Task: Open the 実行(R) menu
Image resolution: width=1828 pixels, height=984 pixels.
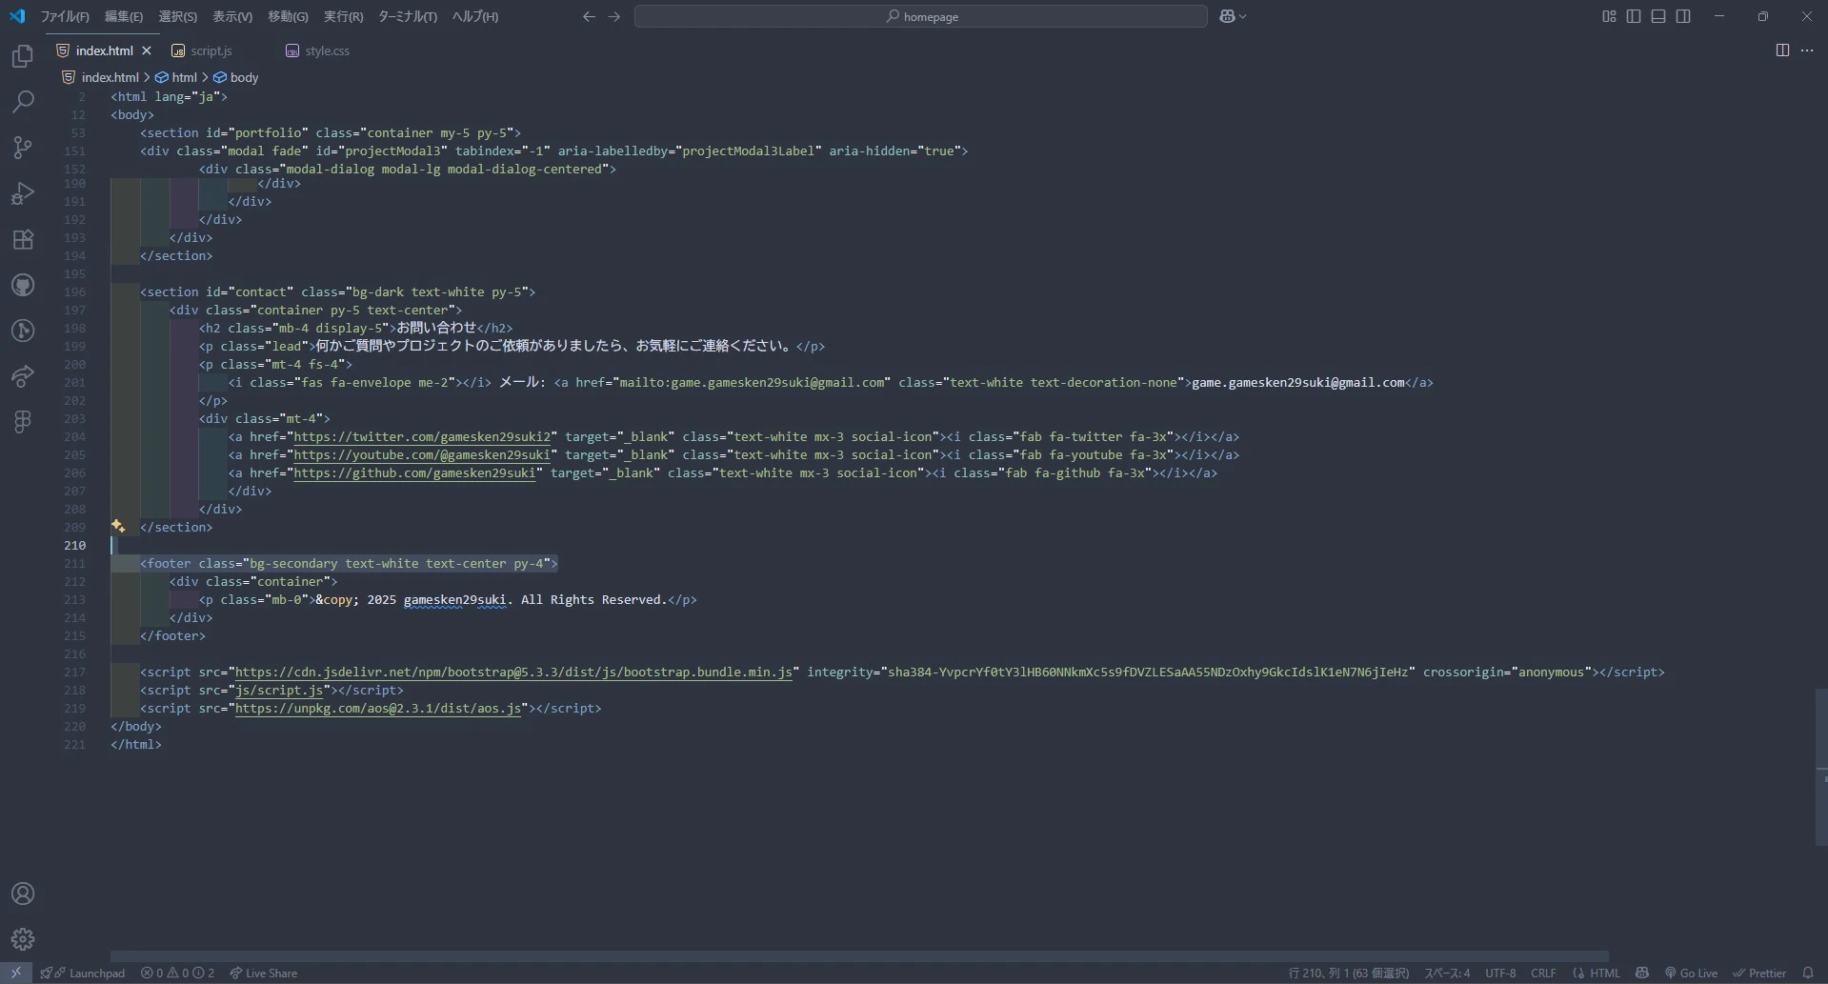Action: pyautogui.click(x=343, y=16)
